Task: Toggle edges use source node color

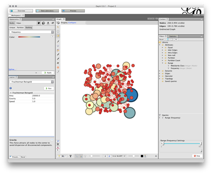Action: coord(81,156)
